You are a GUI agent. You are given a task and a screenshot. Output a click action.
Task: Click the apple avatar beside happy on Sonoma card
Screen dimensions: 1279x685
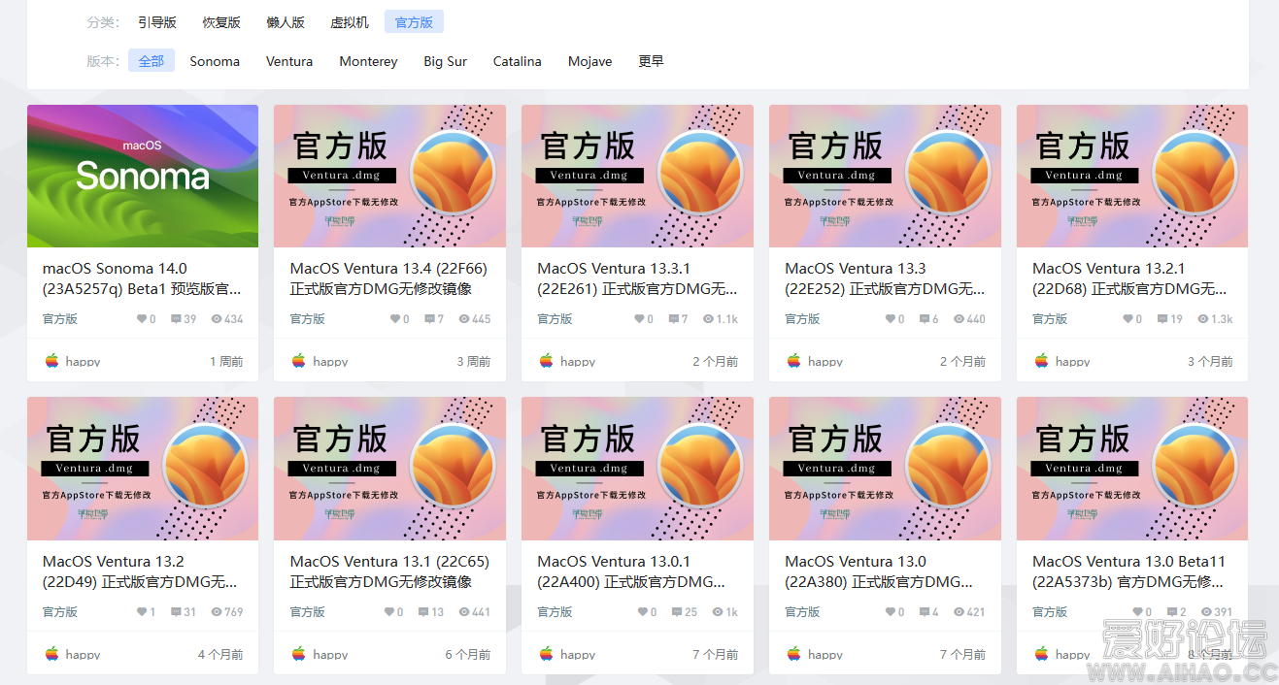pos(50,360)
